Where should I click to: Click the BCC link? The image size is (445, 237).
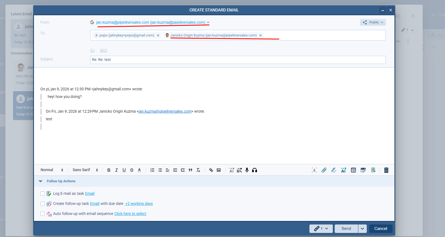(104, 51)
